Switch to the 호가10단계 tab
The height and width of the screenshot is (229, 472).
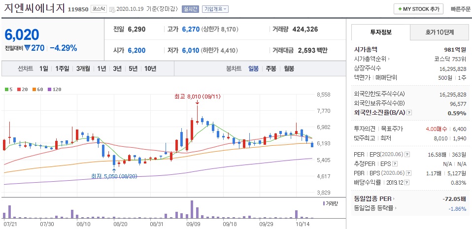[x=440, y=32]
